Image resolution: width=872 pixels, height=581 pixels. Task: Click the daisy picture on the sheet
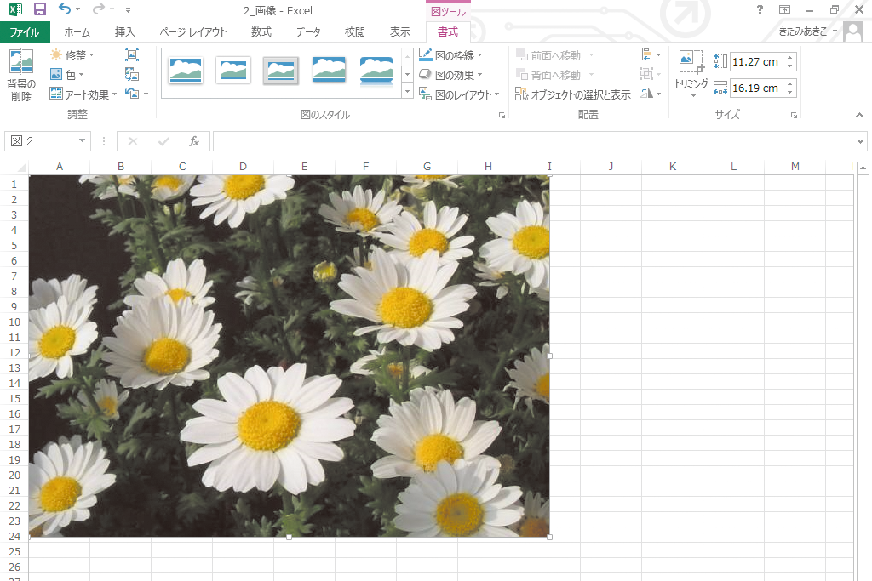click(x=290, y=356)
